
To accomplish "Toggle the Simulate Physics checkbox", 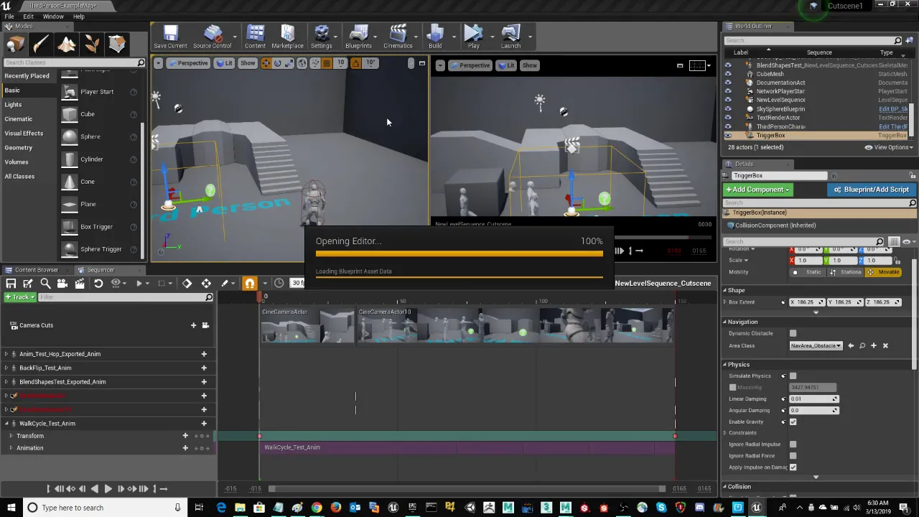I will pos(793,376).
